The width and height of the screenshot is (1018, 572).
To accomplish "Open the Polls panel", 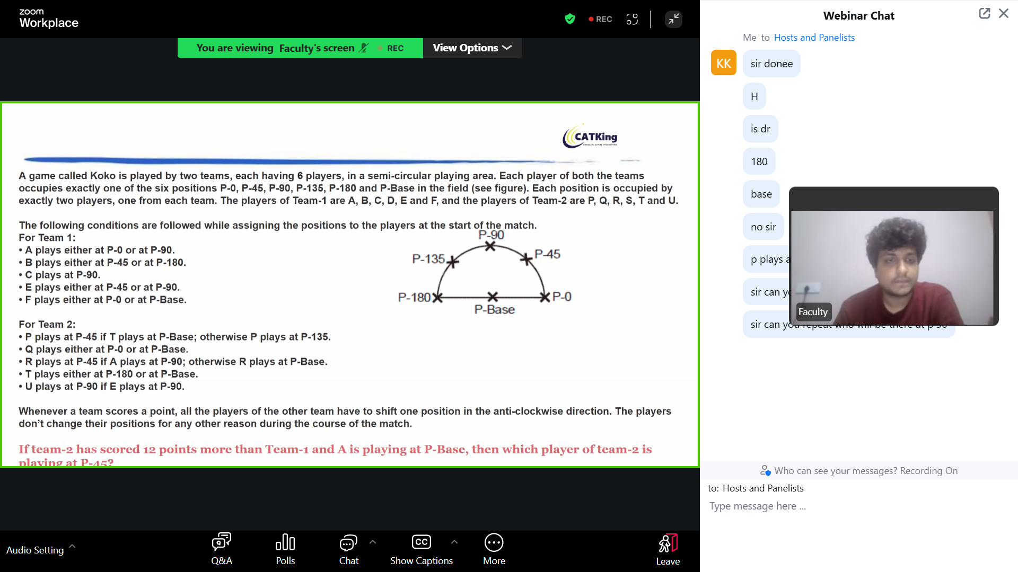I will [285, 549].
